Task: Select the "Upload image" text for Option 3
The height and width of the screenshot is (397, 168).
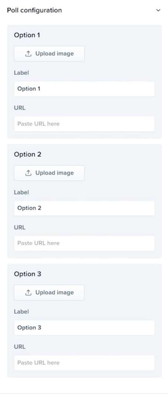Action: [54, 292]
